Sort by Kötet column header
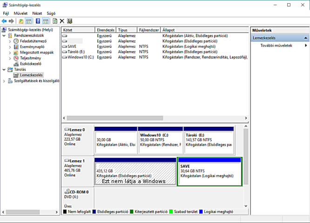Screen dimensions: 310x223 click(78, 30)
